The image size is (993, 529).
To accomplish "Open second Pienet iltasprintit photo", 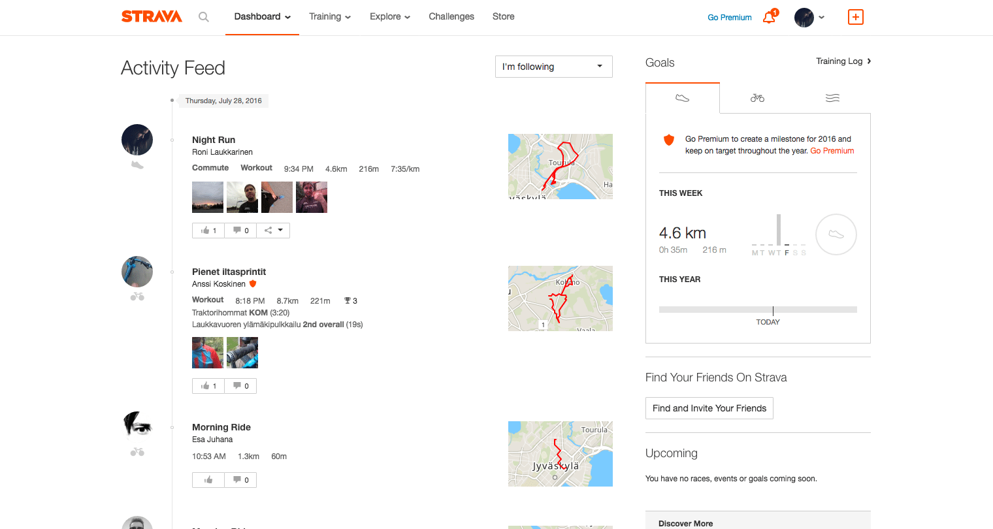I will 242,353.
